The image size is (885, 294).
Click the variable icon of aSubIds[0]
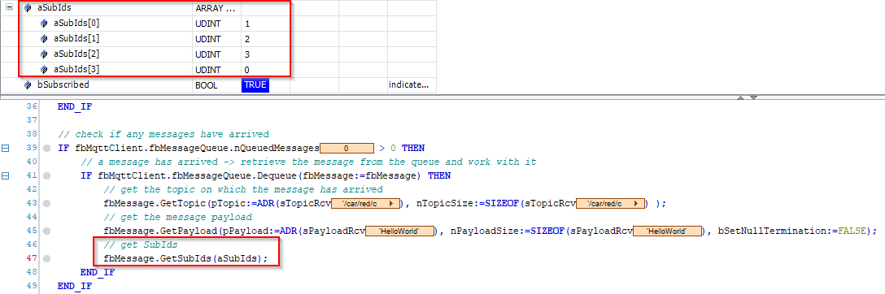[x=44, y=24]
